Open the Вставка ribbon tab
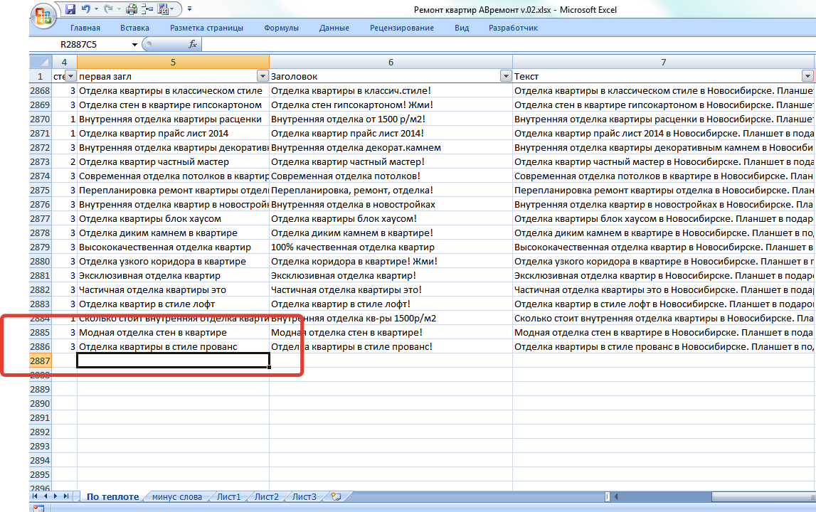 [x=134, y=28]
